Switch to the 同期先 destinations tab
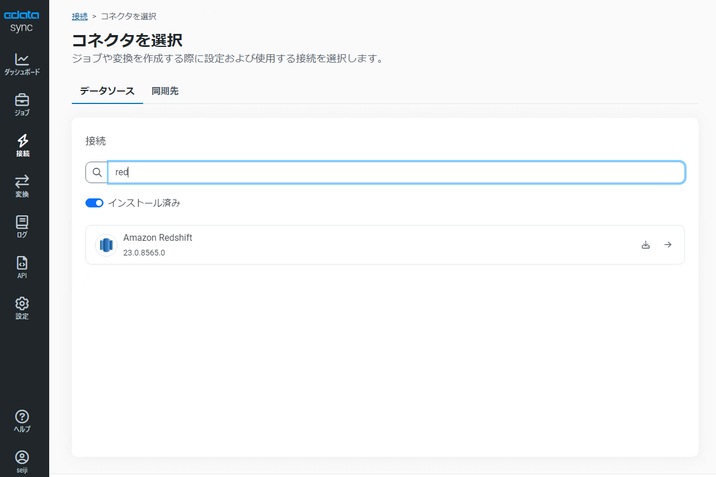Screen dimensions: 716x477 tap(165, 91)
